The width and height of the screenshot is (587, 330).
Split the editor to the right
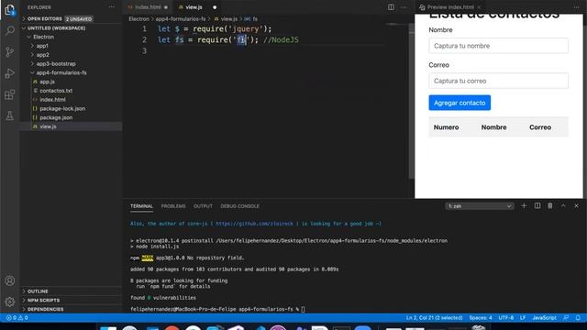(391, 7)
